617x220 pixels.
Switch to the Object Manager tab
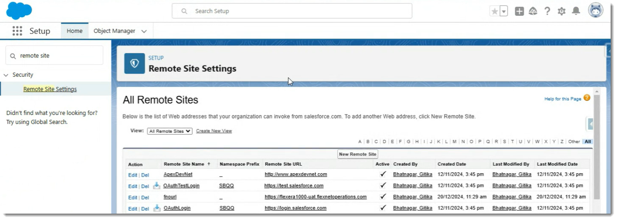(114, 31)
